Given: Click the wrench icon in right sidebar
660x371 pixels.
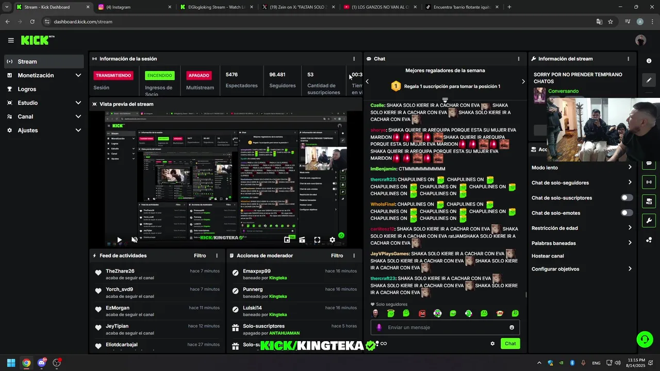Looking at the screenshot, I should coord(649,221).
